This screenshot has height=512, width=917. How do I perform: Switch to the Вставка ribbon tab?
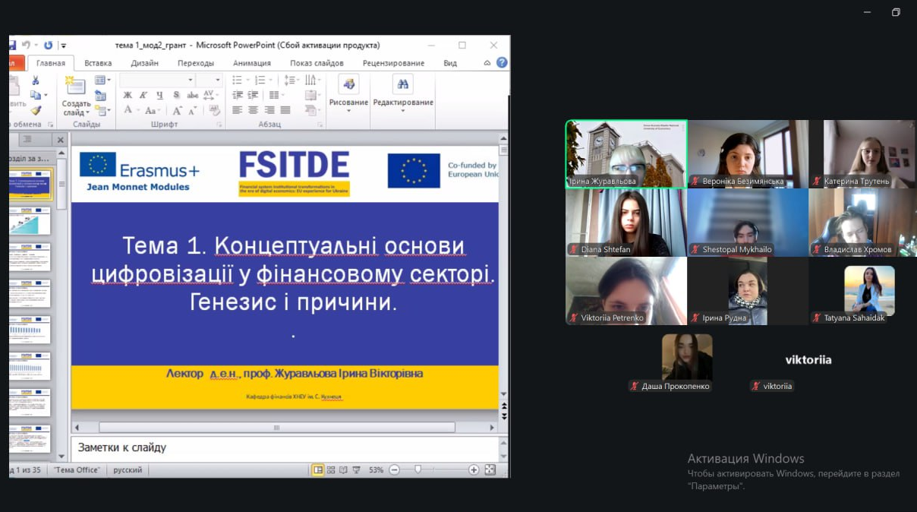[98, 63]
